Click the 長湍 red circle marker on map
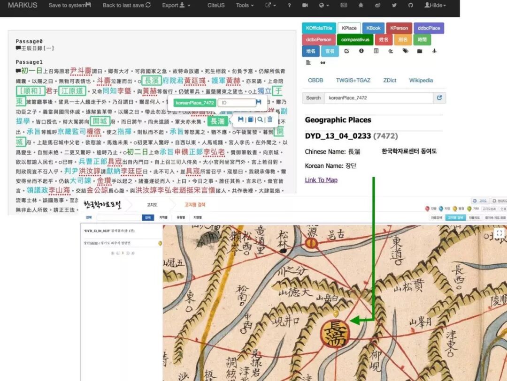The height and width of the screenshot is (381, 507). 335,334
